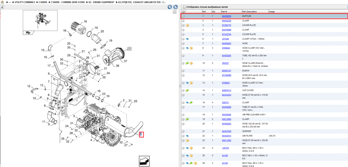Open part number link 84442615

(227, 136)
